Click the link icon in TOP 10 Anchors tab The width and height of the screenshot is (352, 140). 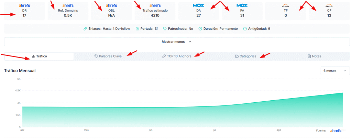click(164, 56)
